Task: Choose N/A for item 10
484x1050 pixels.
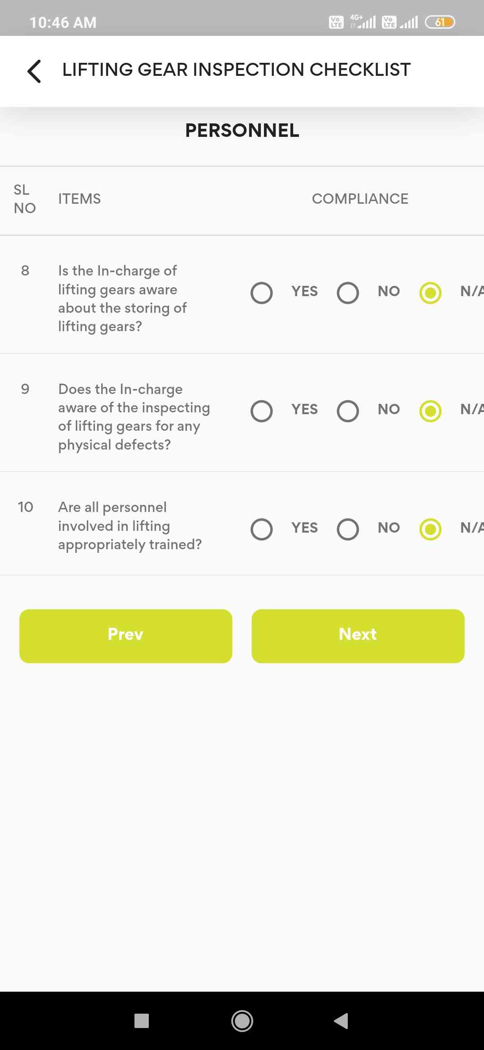Action: (x=430, y=529)
